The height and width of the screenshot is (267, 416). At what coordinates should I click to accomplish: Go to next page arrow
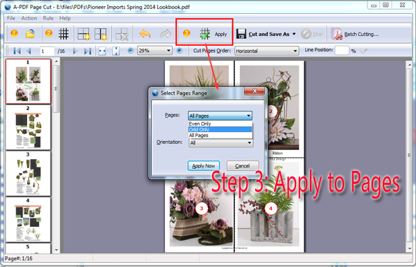[75, 50]
